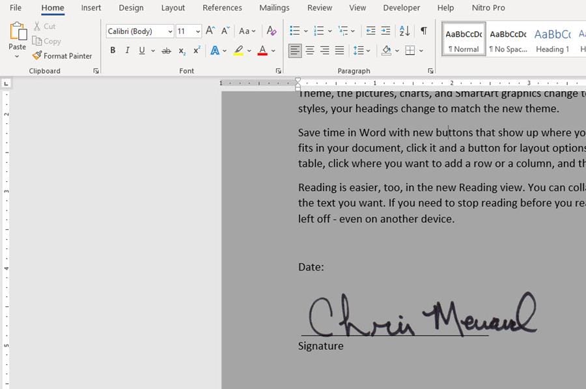Expand the Line and Paragraph Spacing dropdown
The image size is (586, 389).
368,50
